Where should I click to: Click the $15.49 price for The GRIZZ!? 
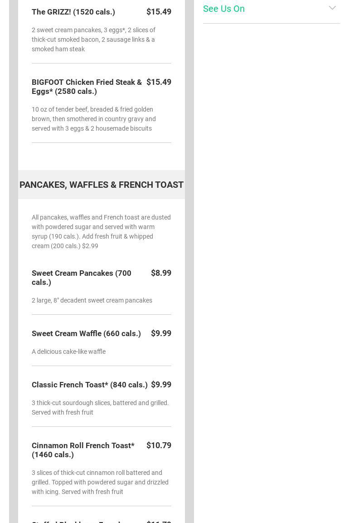point(159,12)
